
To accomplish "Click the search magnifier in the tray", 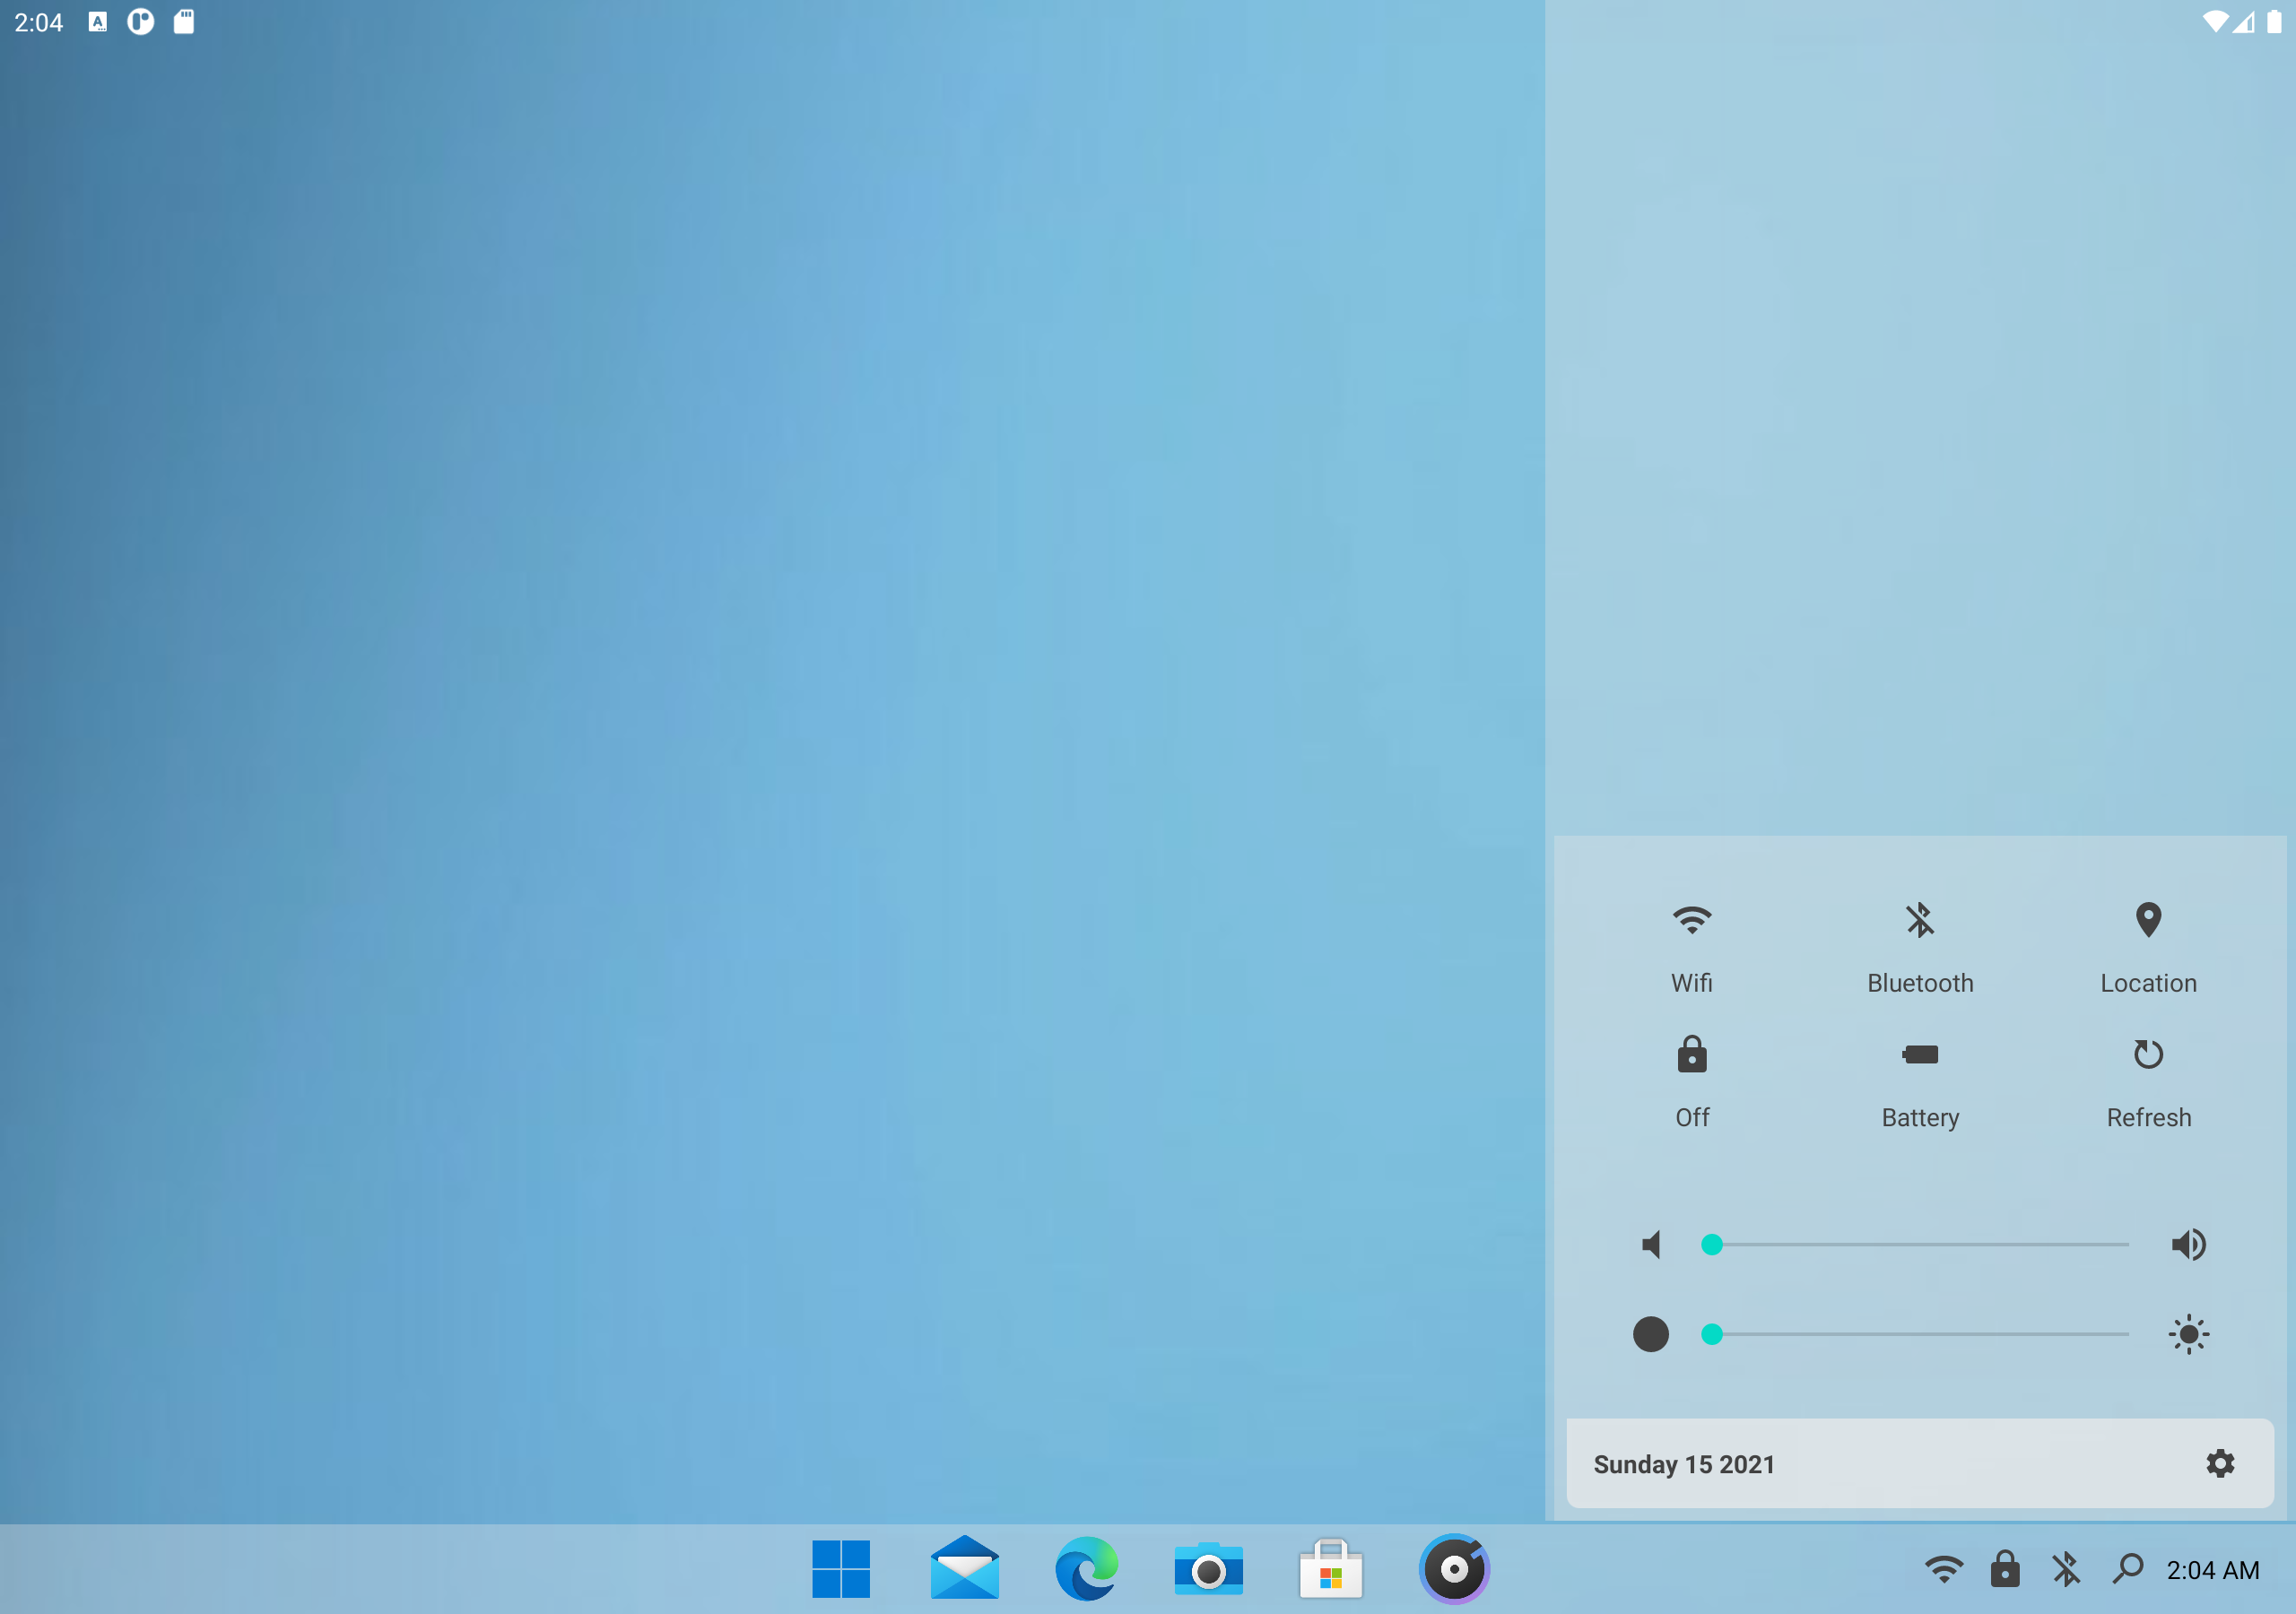I will coord(2127,1569).
